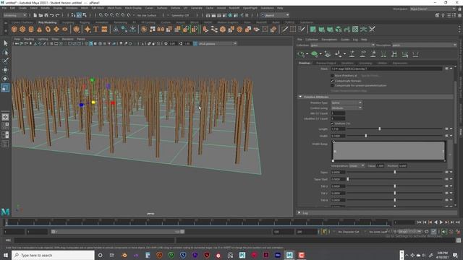Click the Mask expression input field
The height and width of the screenshot is (260, 463).
click(386, 69)
